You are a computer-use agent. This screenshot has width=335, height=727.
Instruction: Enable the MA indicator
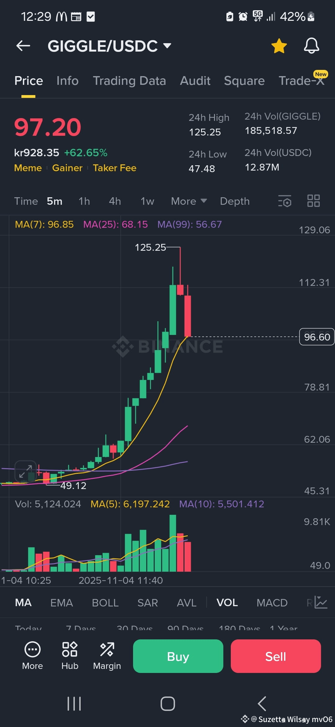(23, 603)
